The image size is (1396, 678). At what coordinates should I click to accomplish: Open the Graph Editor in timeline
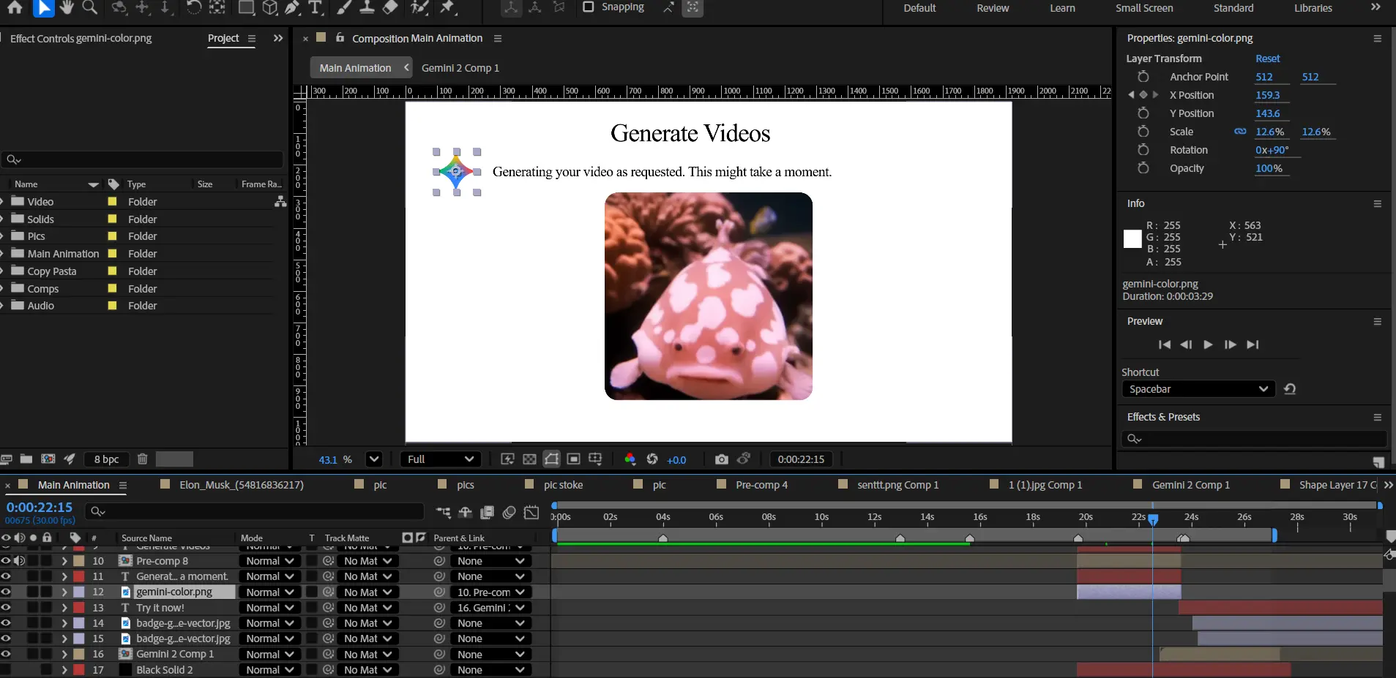[531, 512]
